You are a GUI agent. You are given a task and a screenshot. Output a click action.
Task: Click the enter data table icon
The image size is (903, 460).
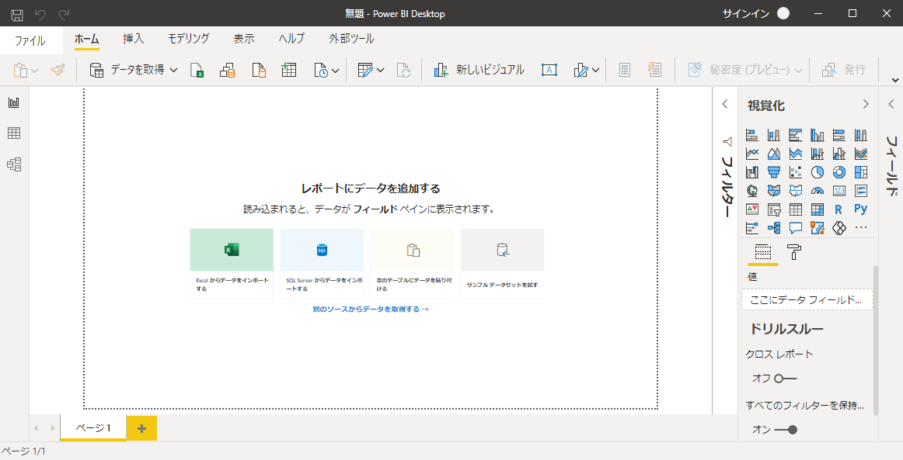(x=289, y=70)
